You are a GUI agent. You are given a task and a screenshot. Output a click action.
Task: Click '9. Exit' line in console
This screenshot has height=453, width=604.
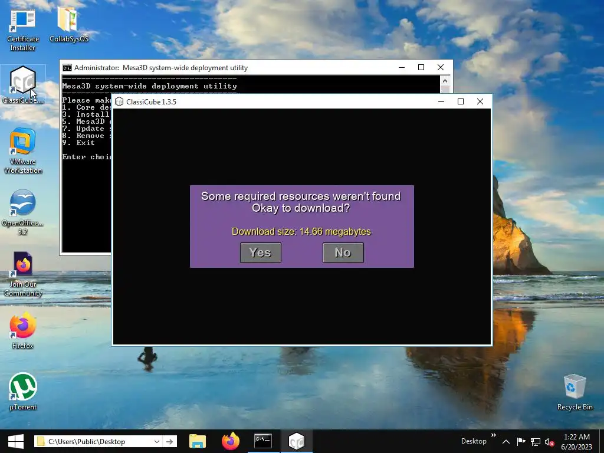(x=78, y=143)
